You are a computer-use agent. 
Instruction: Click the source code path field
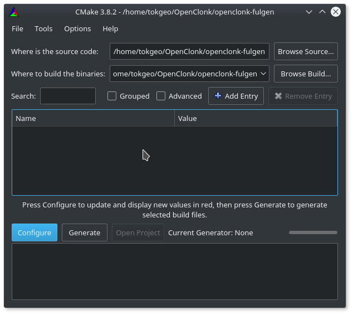(189, 51)
